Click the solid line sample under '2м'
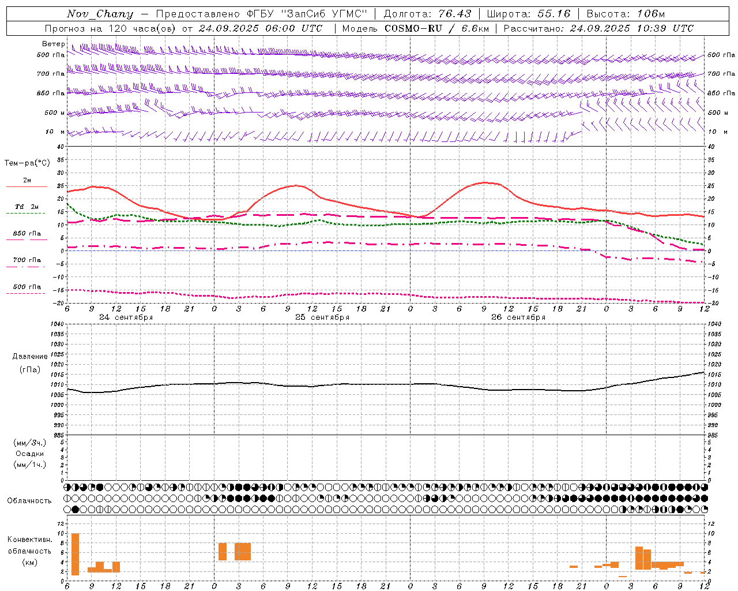Image resolution: width=738 pixels, height=591 pixels. (27, 186)
